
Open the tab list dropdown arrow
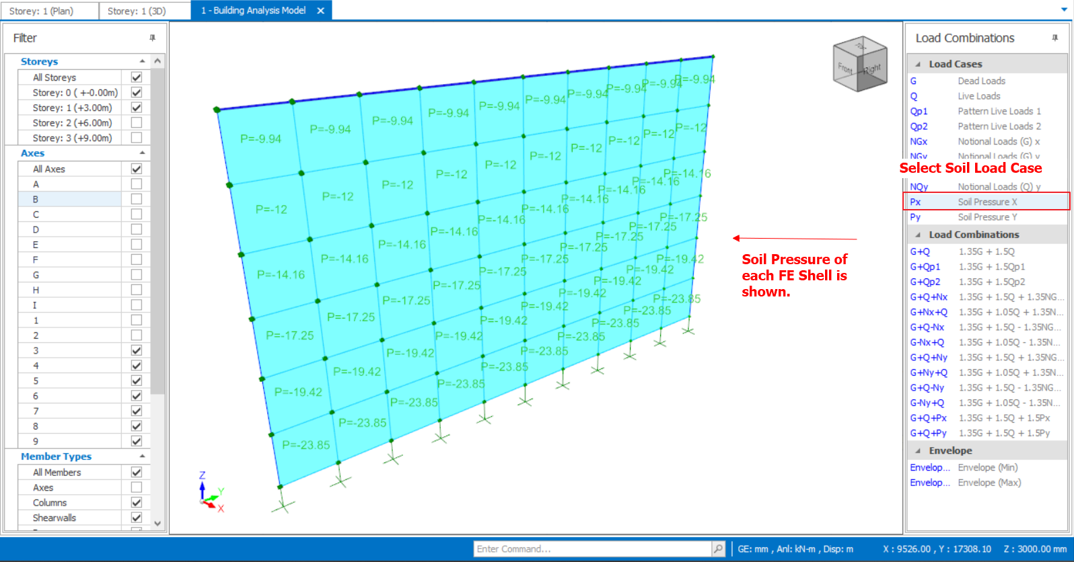1064,10
